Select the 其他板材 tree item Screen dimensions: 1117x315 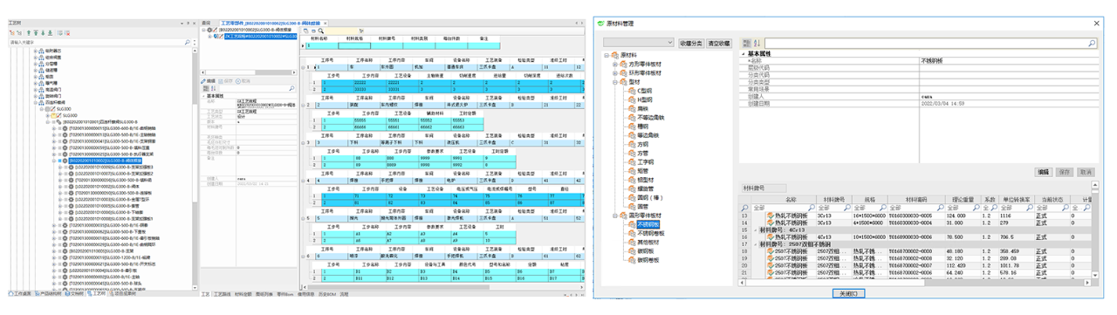coord(649,243)
